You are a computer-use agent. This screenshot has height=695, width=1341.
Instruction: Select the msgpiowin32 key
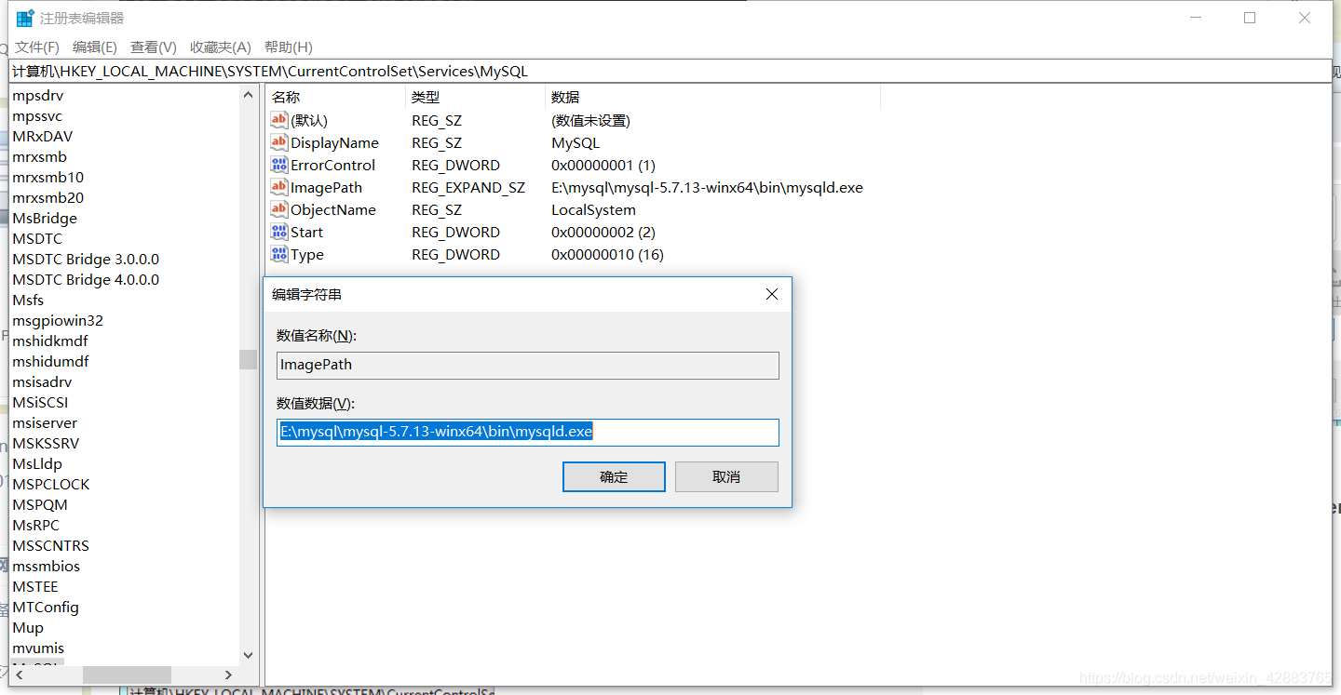pos(58,320)
